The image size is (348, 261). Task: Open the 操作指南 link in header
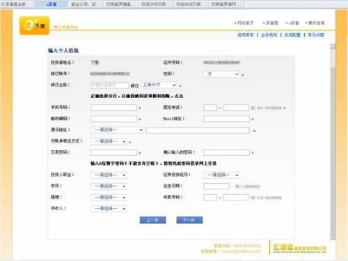316,23
